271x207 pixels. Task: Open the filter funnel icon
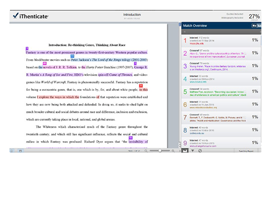[193, 151]
